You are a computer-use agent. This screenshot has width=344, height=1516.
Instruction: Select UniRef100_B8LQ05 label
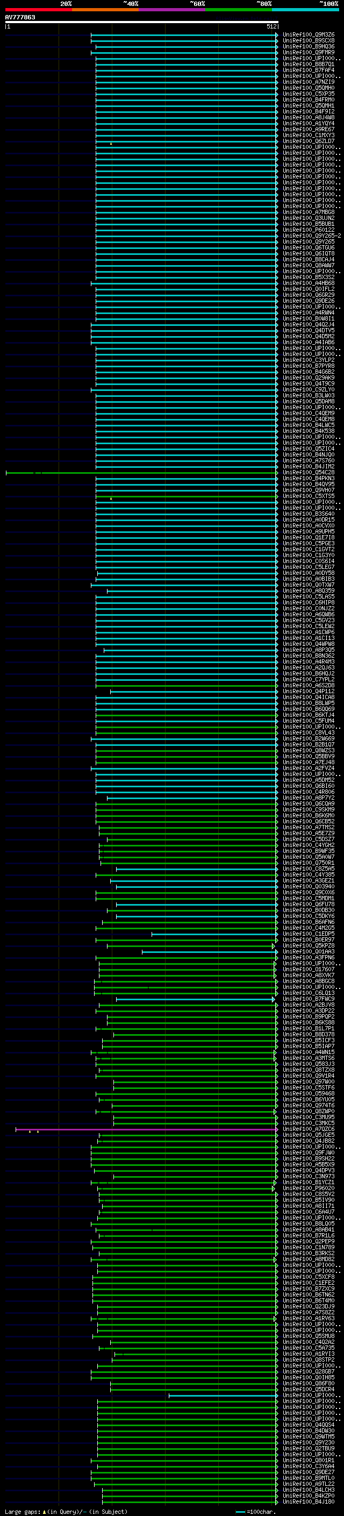point(309,1223)
